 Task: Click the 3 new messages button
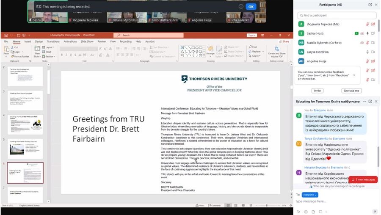click(363, 179)
